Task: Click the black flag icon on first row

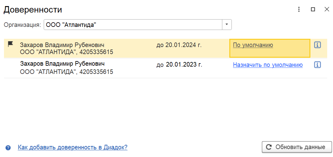Action: point(10,44)
